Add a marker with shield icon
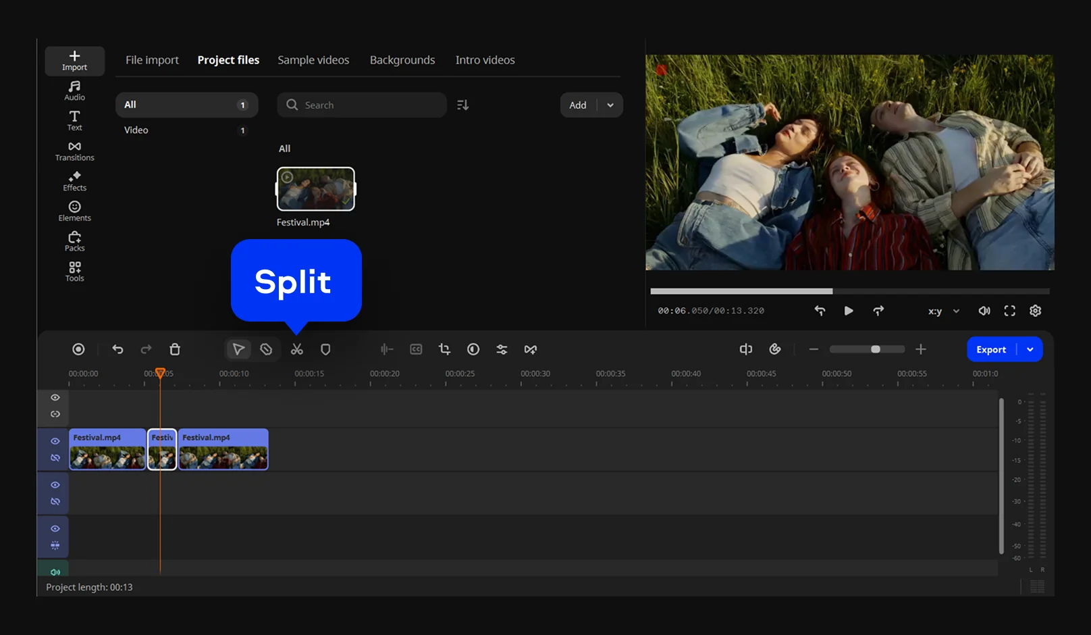The image size is (1091, 635). point(325,349)
